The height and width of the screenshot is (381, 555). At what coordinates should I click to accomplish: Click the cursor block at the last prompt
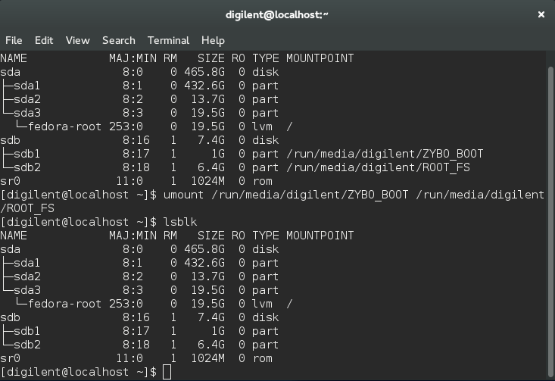click(167, 372)
